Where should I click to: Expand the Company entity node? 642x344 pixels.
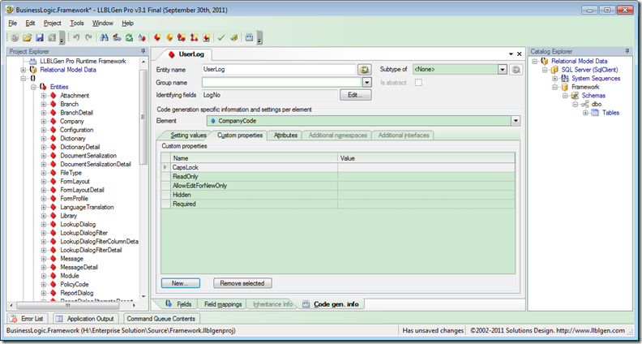44,122
